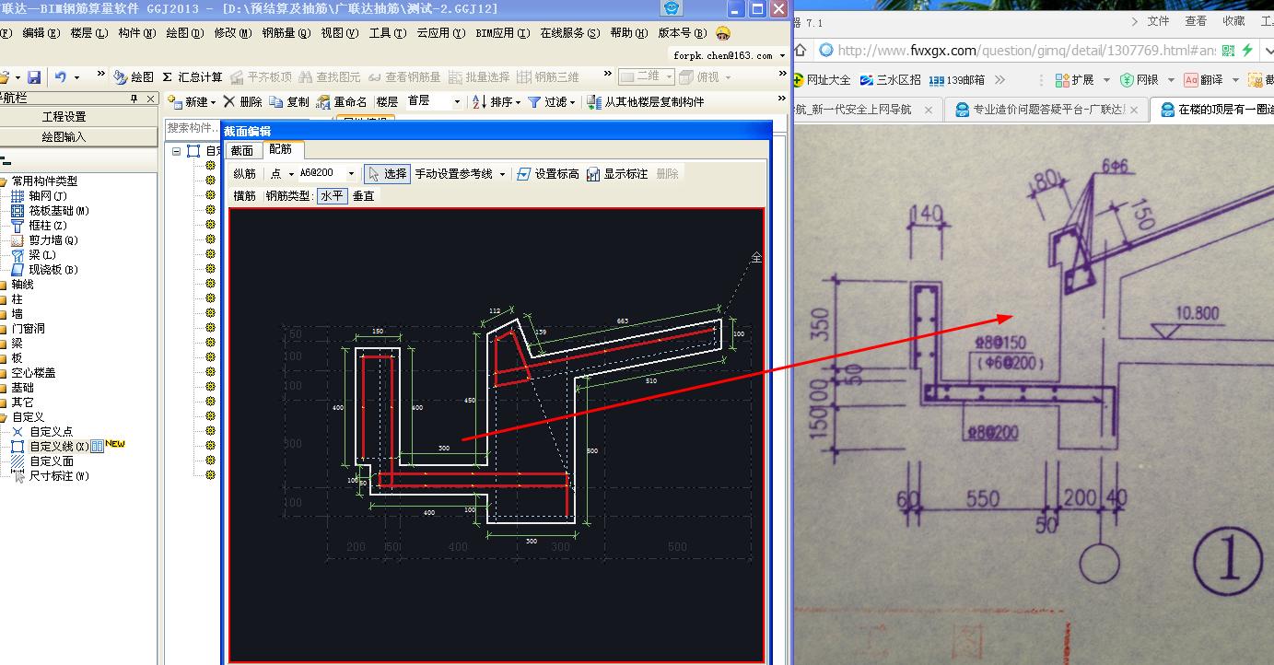Click the 新建 new list icon
Image resolution: width=1274 pixels, height=665 pixels.
point(175,102)
